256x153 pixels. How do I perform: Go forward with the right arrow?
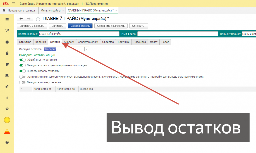[x=29, y=19]
